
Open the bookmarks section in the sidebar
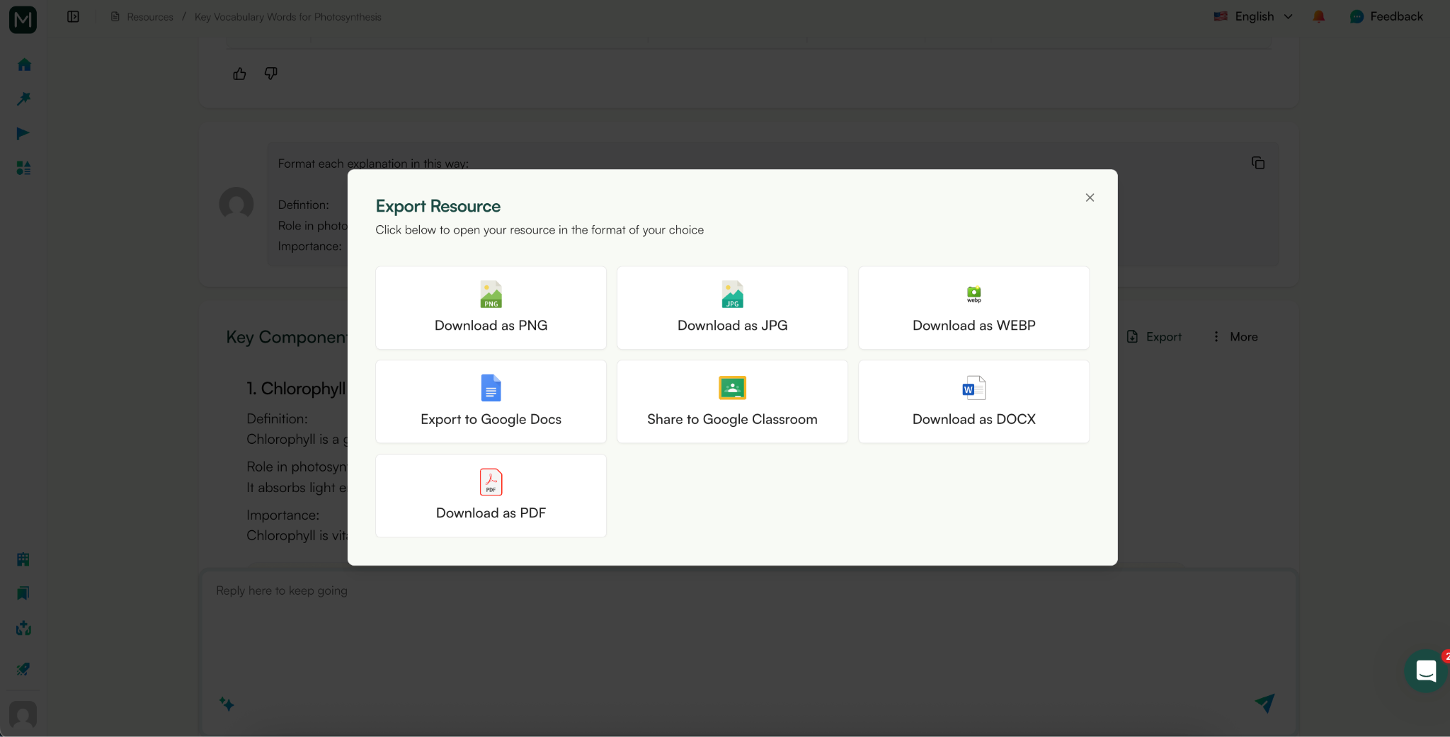pyautogui.click(x=23, y=593)
